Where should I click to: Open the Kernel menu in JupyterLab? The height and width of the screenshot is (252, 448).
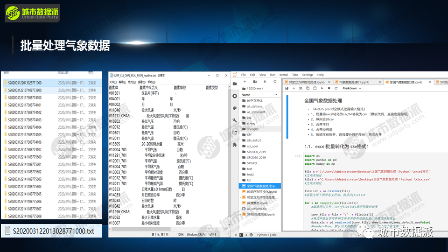click(284, 75)
